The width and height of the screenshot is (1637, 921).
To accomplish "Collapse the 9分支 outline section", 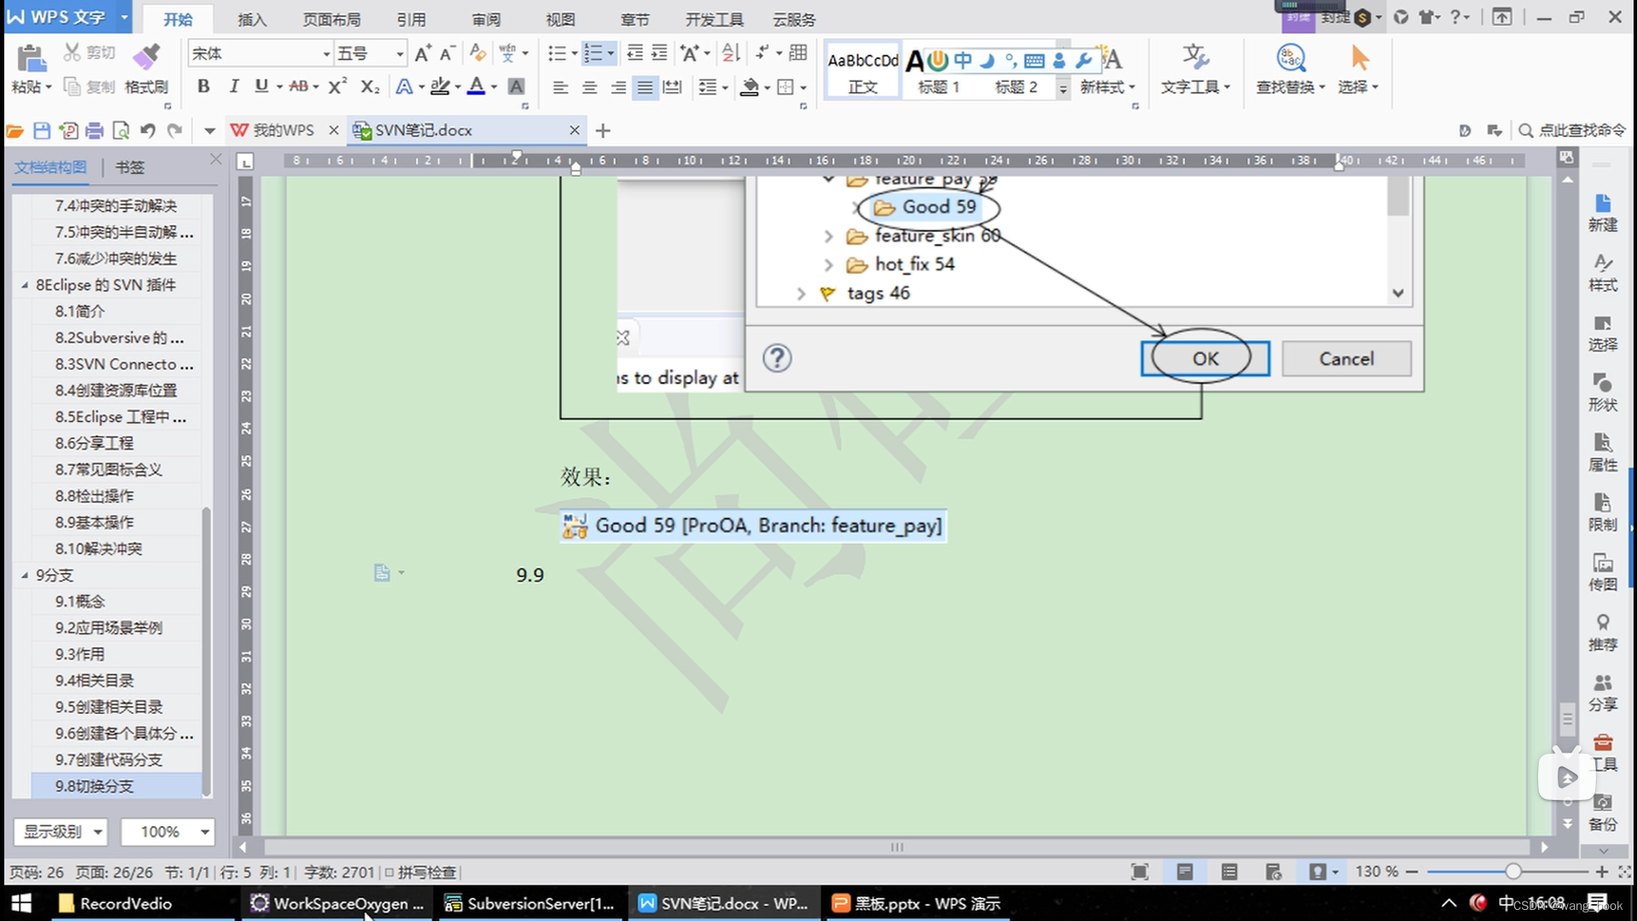I will click(24, 576).
